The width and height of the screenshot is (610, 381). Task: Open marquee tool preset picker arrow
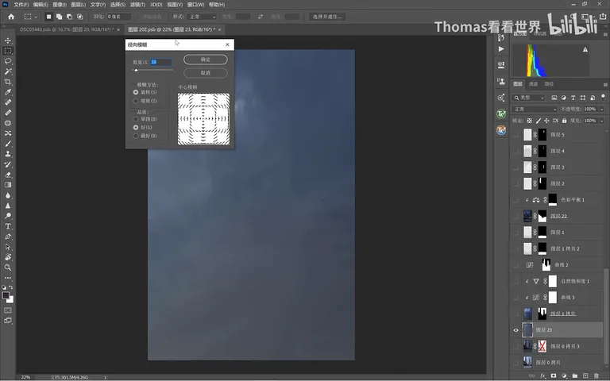[36, 17]
